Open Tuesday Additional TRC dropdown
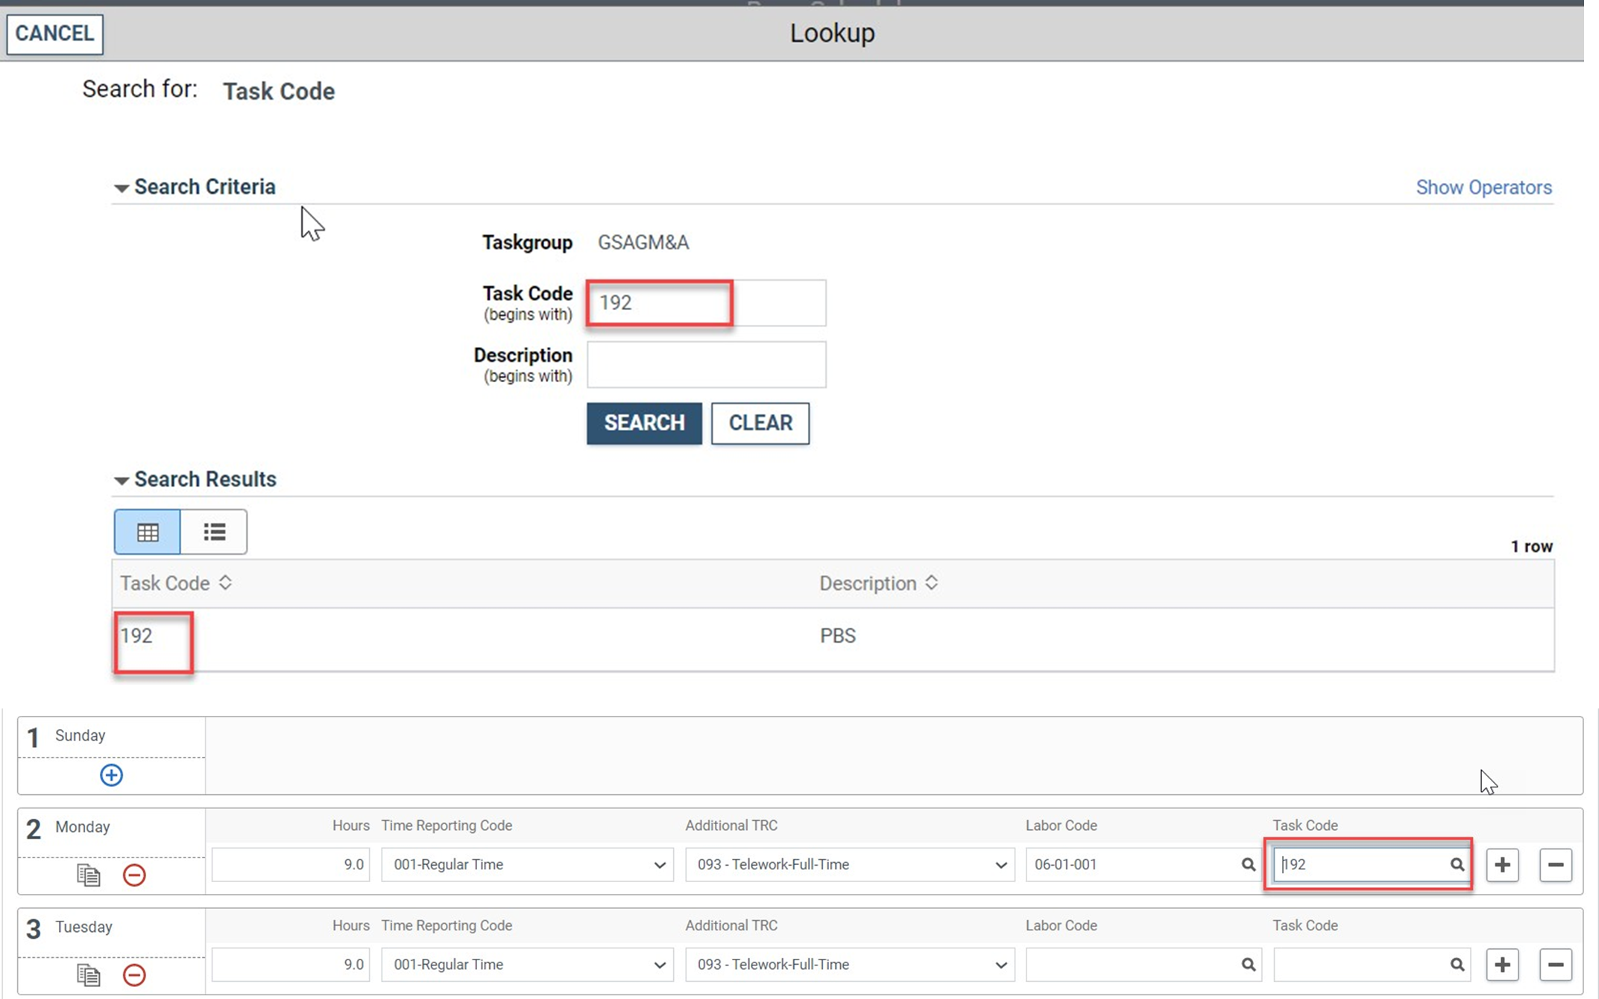Image resolution: width=1599 pixels, height=999 pixels. point(1000,964)
